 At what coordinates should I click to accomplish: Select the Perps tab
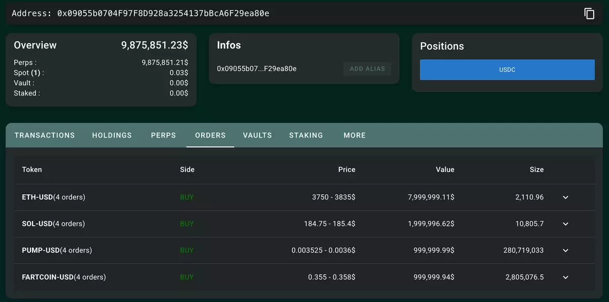[164, 136]
